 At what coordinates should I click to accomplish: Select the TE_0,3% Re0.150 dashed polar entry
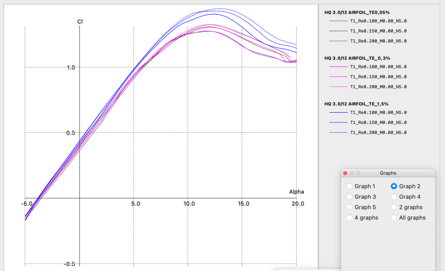tap(378, 77)
